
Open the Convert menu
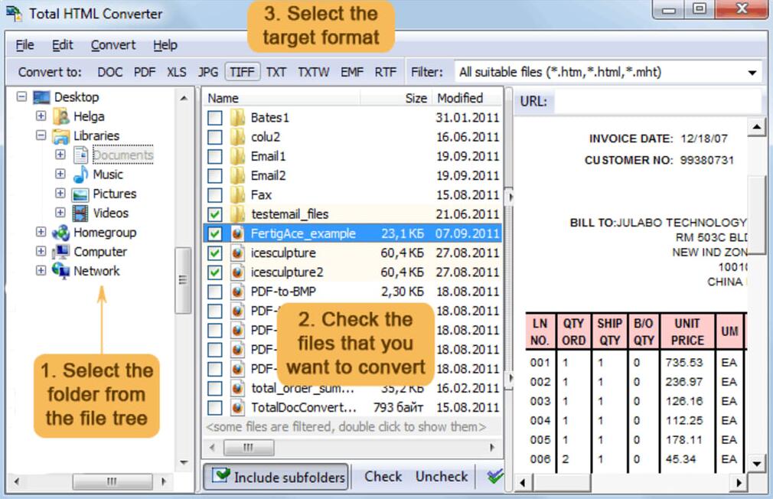(x=113, y=45)
